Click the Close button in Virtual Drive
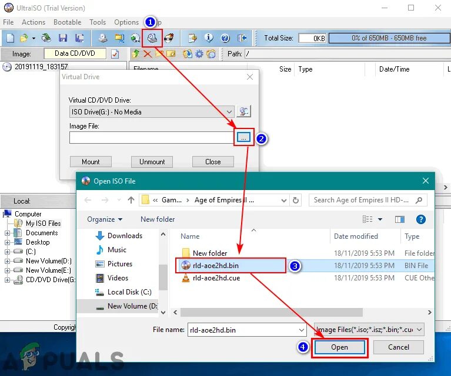Viewport: 451px width, 376px height. [x=213, y=161]
